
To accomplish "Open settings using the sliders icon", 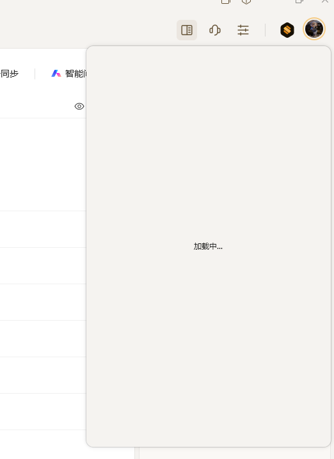I will pyautogui.click(x=243, y=30).
